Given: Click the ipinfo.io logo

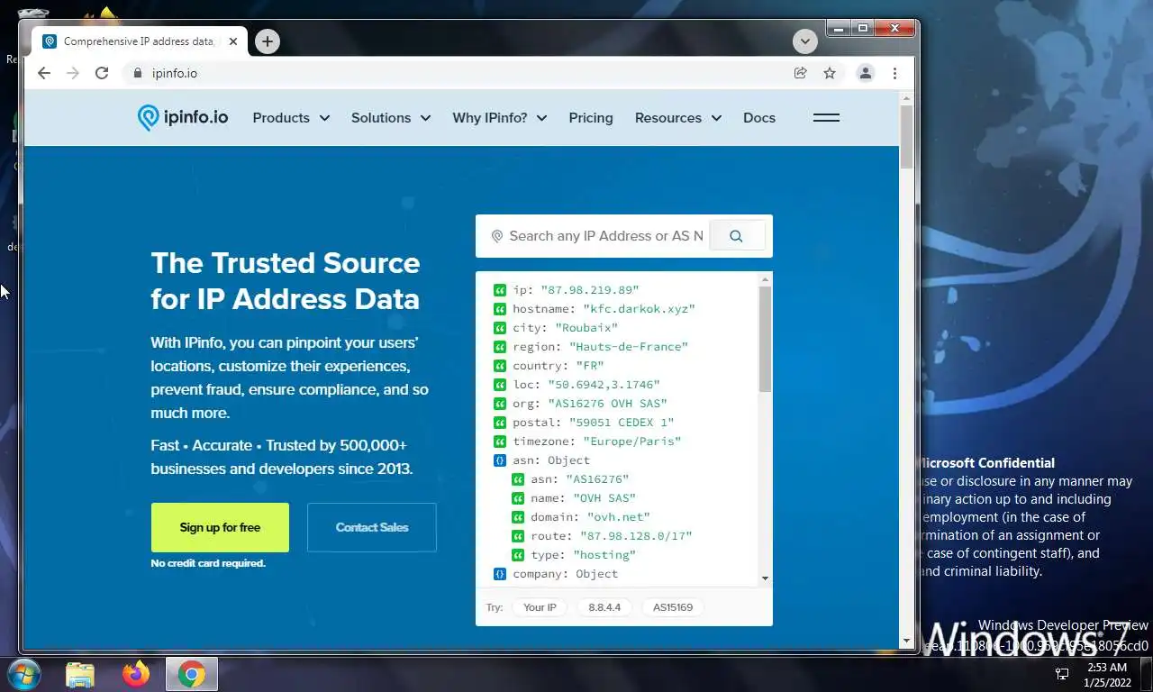Looking at the screenshot, I should coord(183,118).
